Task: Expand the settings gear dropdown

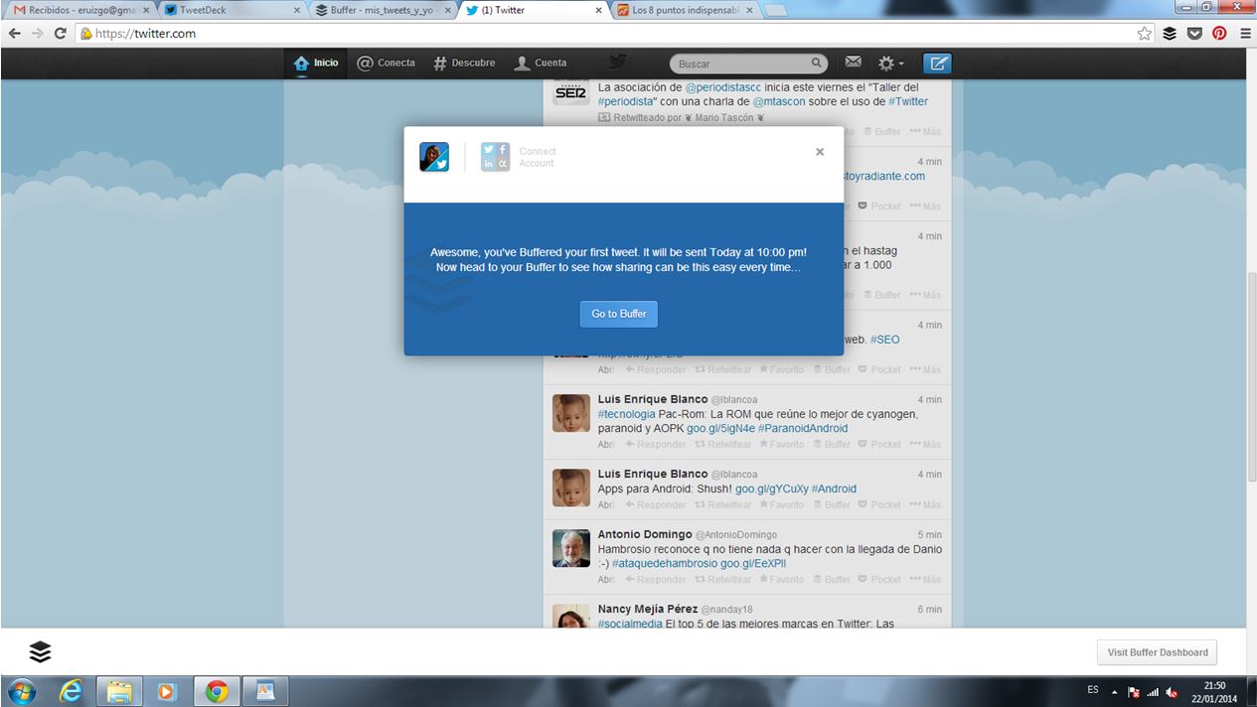Action: tap(889, 64)
